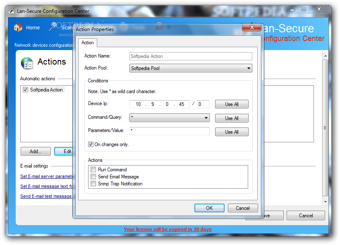Click the Scan magnifier icon
The image size is (340, 245).
[x=53, y=26]
